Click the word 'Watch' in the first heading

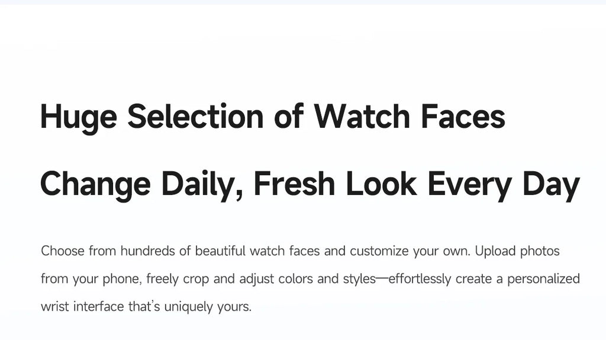[362, 116]
